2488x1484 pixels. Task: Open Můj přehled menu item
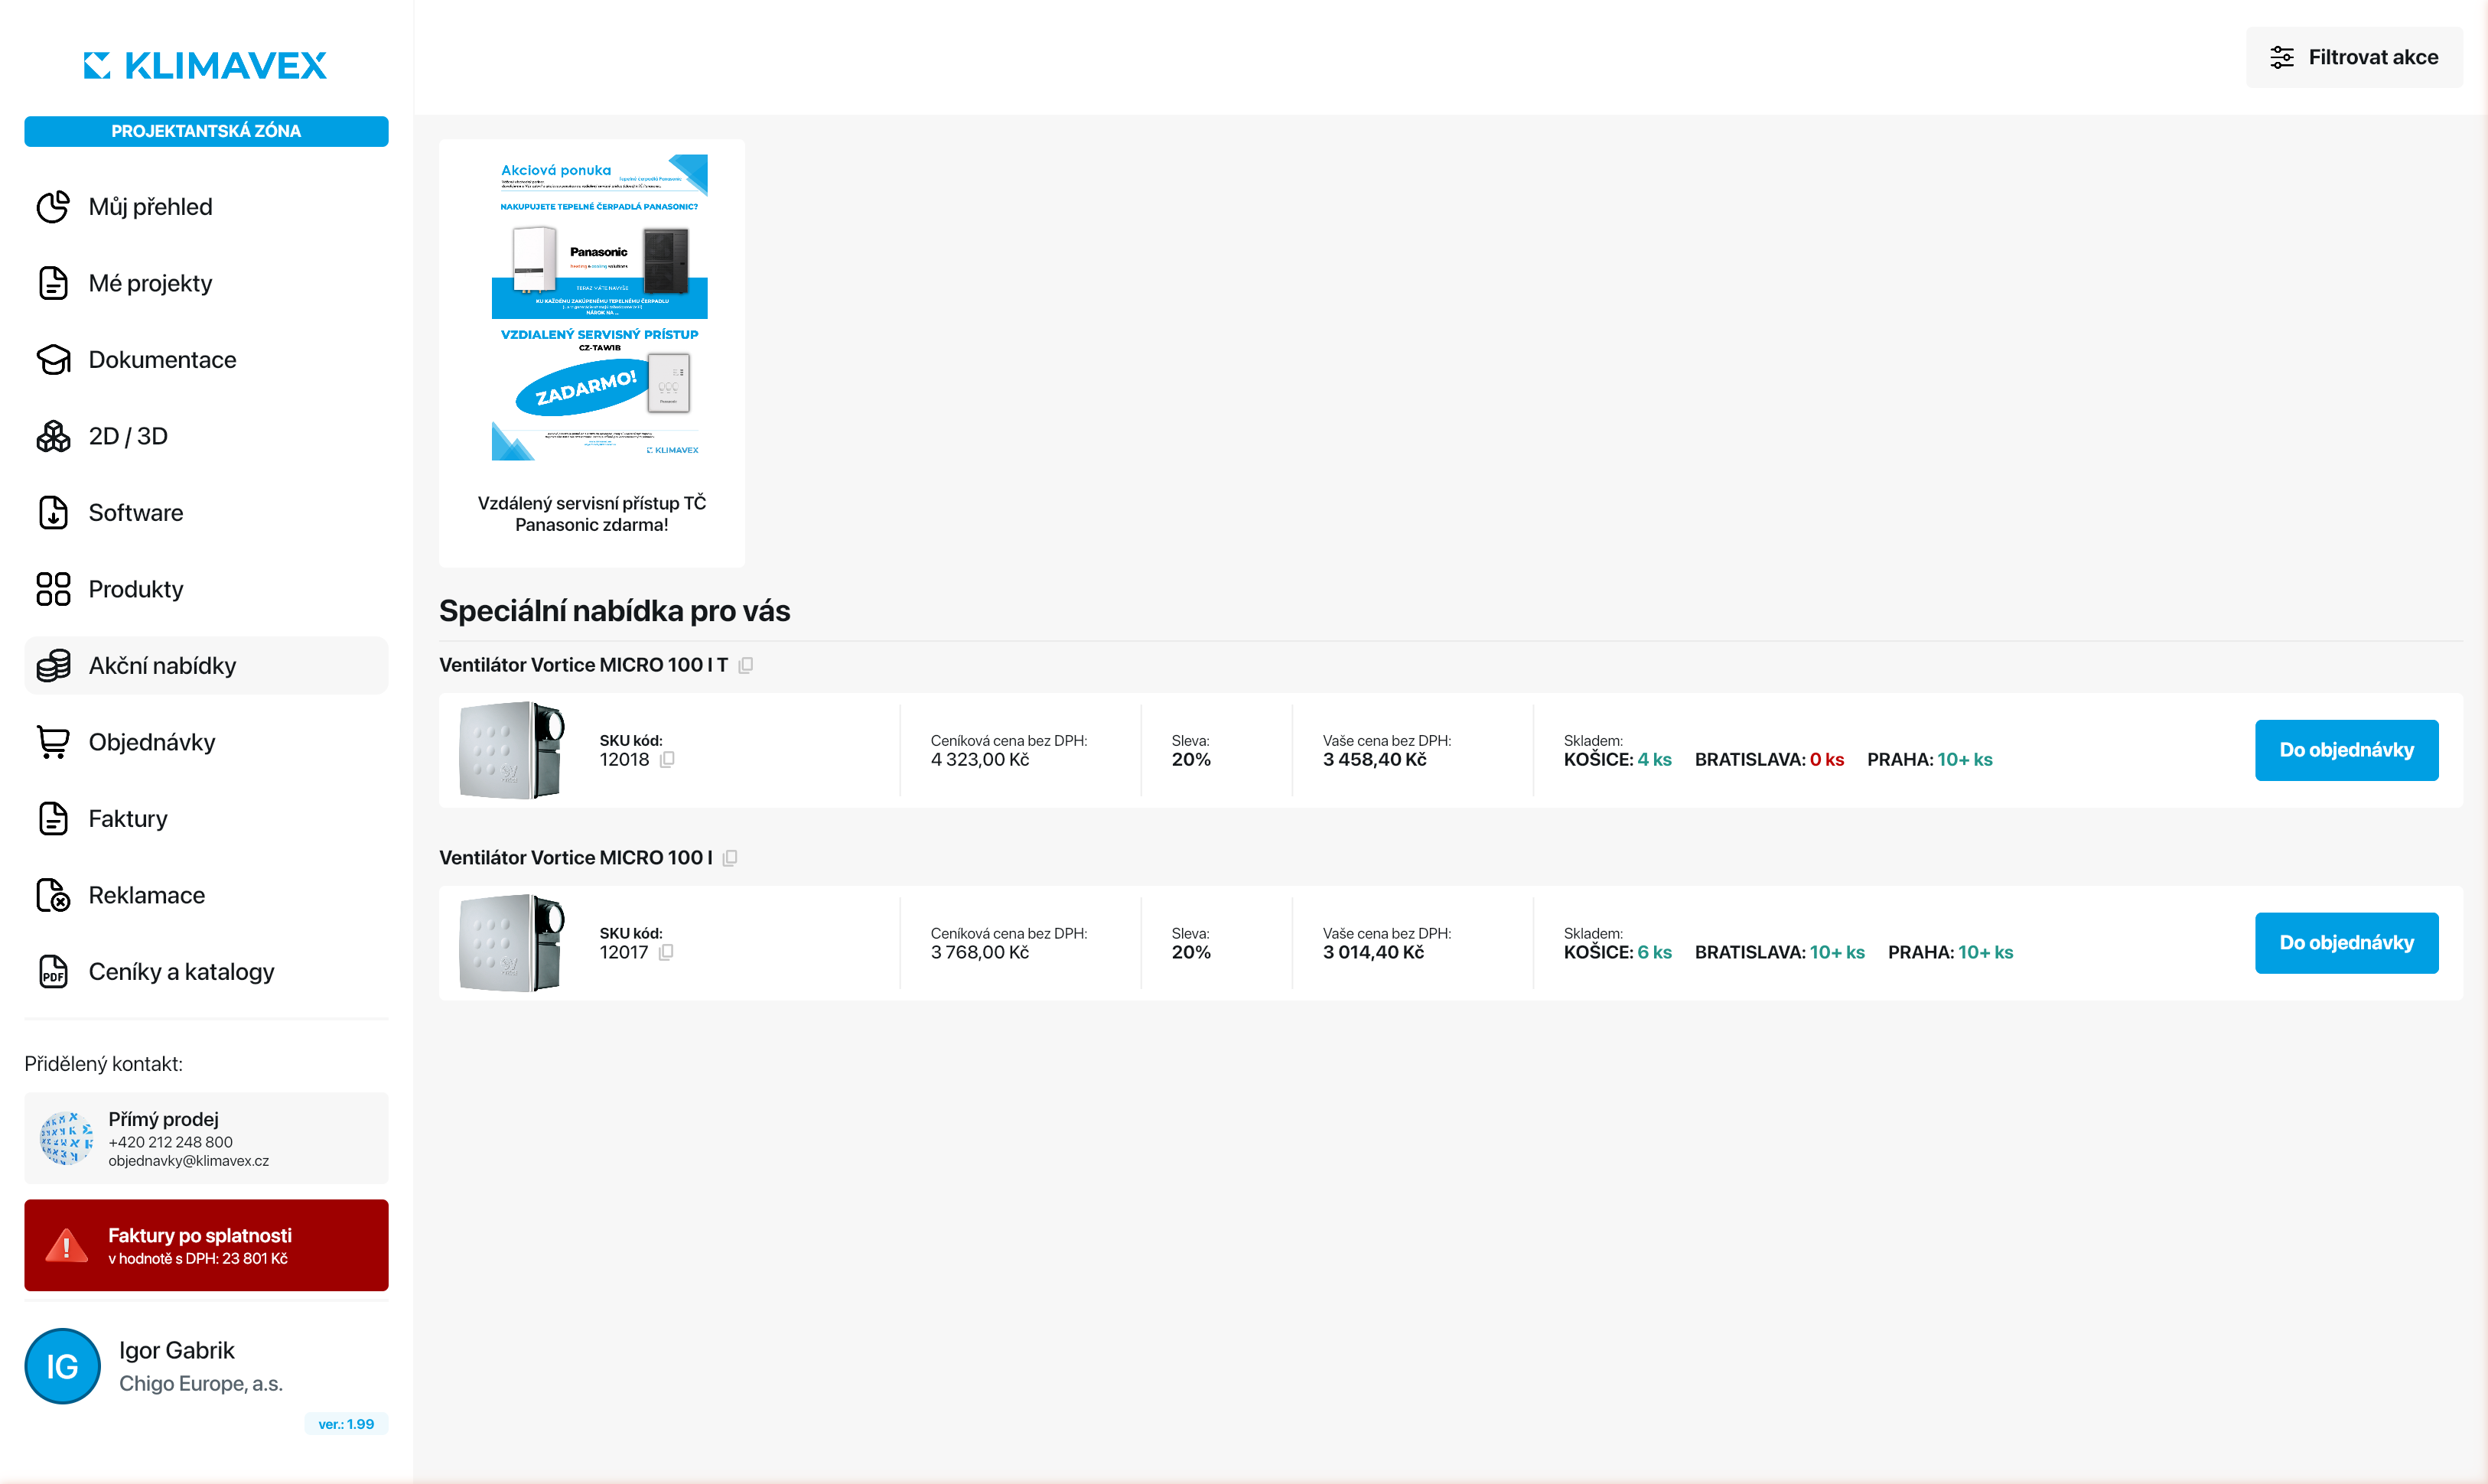pyautogui.click(x=206, y=207)
